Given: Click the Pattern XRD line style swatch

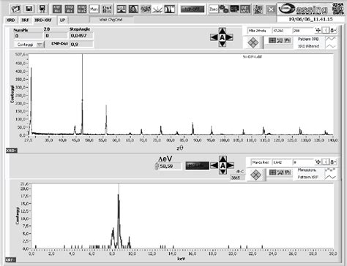Looking at the screenshot, I should (331, 39).
